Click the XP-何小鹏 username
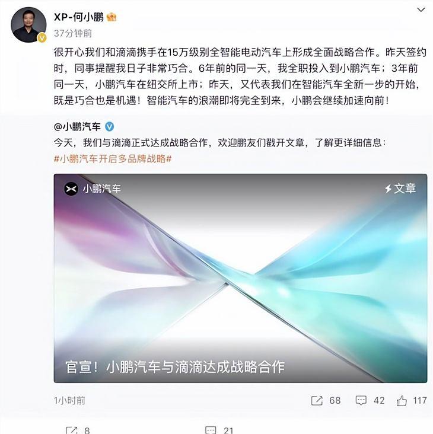The height and width of the screenshot is (434, 433). click(79, 17)
